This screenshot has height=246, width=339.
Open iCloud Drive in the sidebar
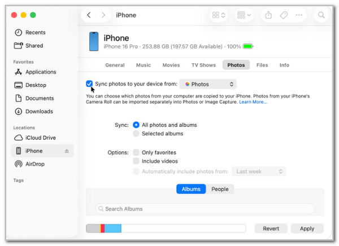[x=41, y=138]
